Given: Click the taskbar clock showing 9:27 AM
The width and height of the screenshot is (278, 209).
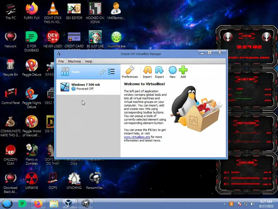Looking at the screenshot, I should (x=266, y=204).
